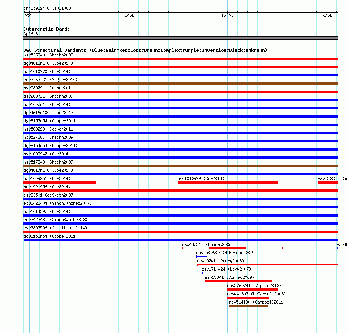Click the esv2763731 (Vogler2010) label text

51,80
